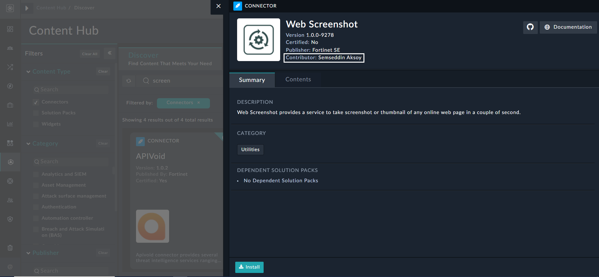Uncheck the Connectors content type checkbox
Image resolution: width=599 pixels, height=277 pixels.
[36, 102]
